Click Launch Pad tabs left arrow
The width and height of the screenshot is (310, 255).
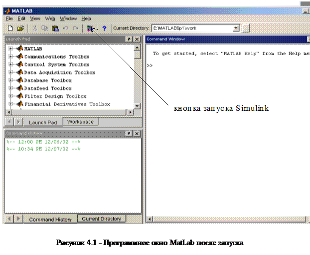9,122
